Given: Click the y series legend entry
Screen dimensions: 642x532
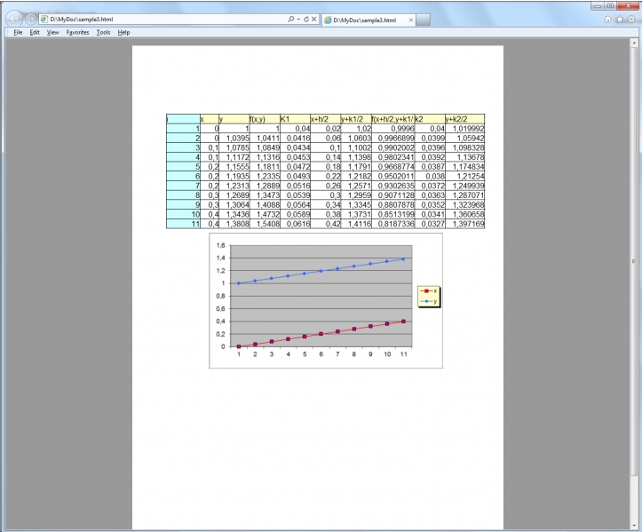Looking at the screenshot, I should click(429, 301).
